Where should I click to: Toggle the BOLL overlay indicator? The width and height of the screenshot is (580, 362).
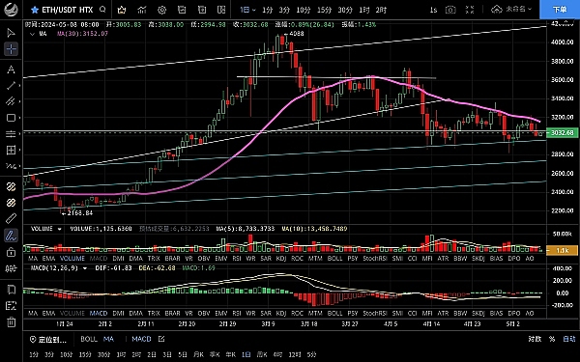coord(89,339)
